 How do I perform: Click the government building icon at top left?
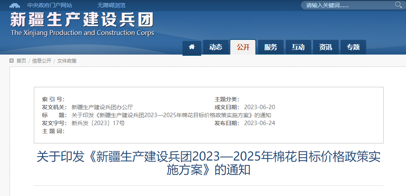[15, 6]
